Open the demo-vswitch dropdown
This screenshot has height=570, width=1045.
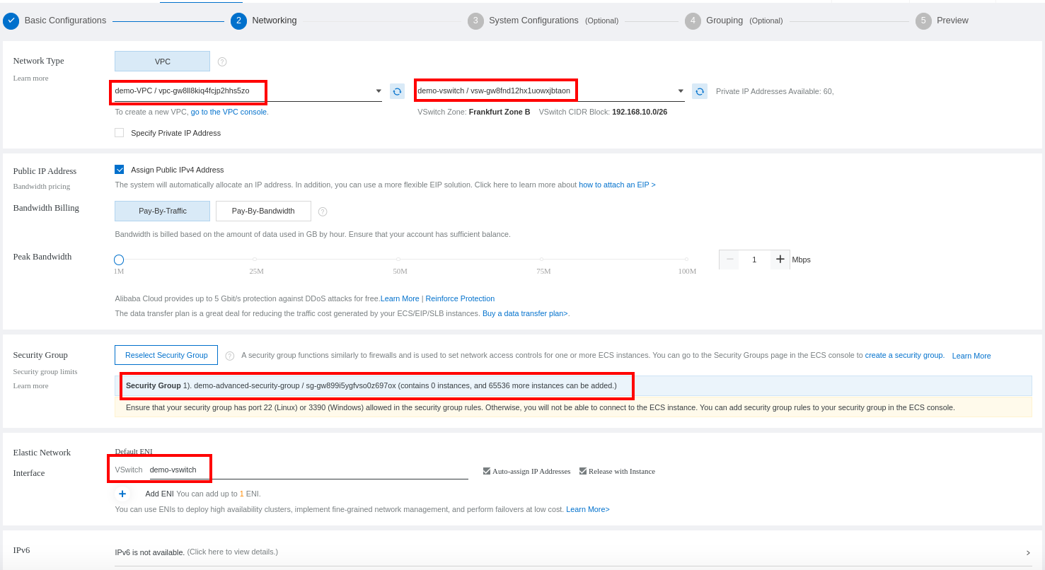[550, 91]
